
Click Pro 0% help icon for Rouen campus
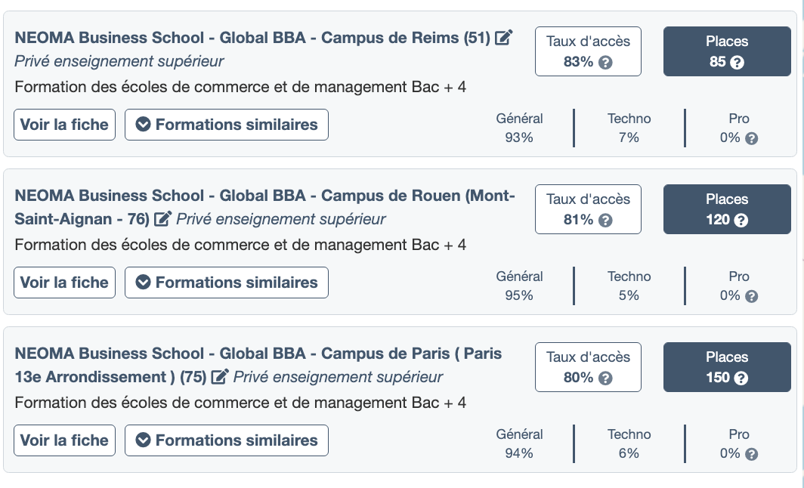click(751, 296)
